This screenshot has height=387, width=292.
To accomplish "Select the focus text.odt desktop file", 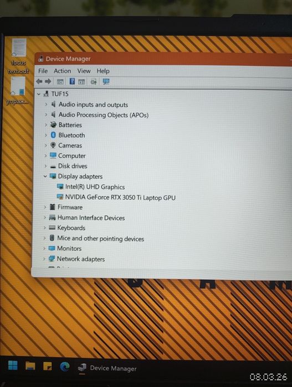I will click(x=18, y=56).
